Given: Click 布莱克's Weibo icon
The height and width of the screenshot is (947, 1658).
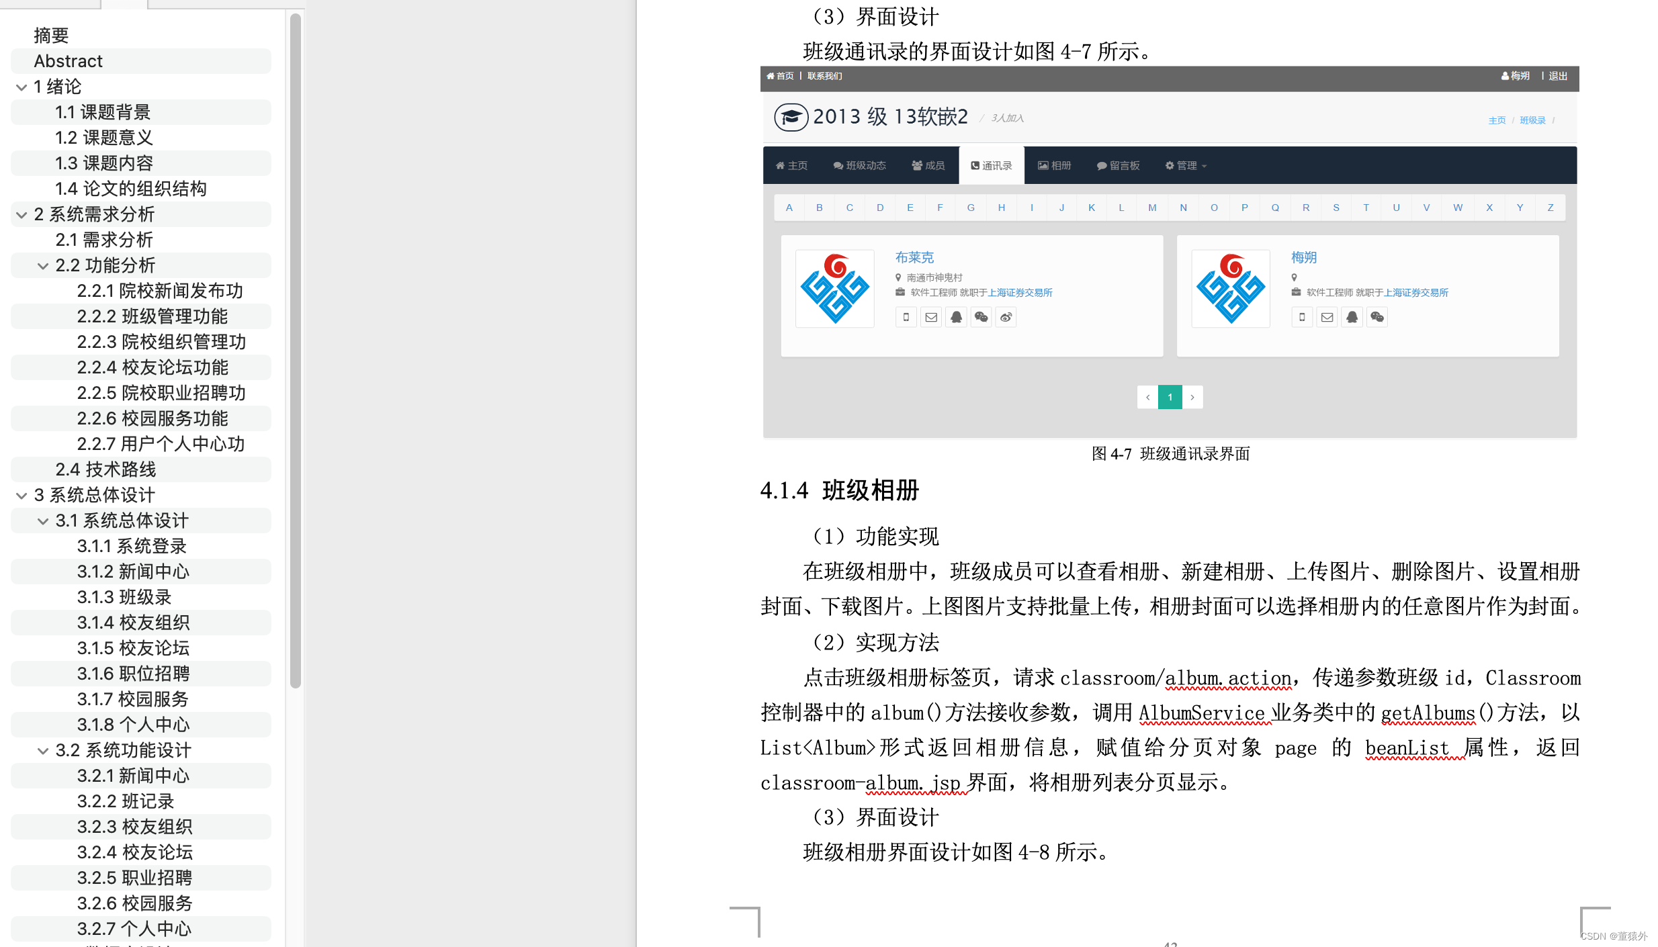Looking at the screenshot, I should tap(1006, 317).
